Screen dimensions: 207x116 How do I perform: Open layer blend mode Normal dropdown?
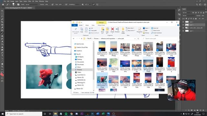click(x=189, y=16)
